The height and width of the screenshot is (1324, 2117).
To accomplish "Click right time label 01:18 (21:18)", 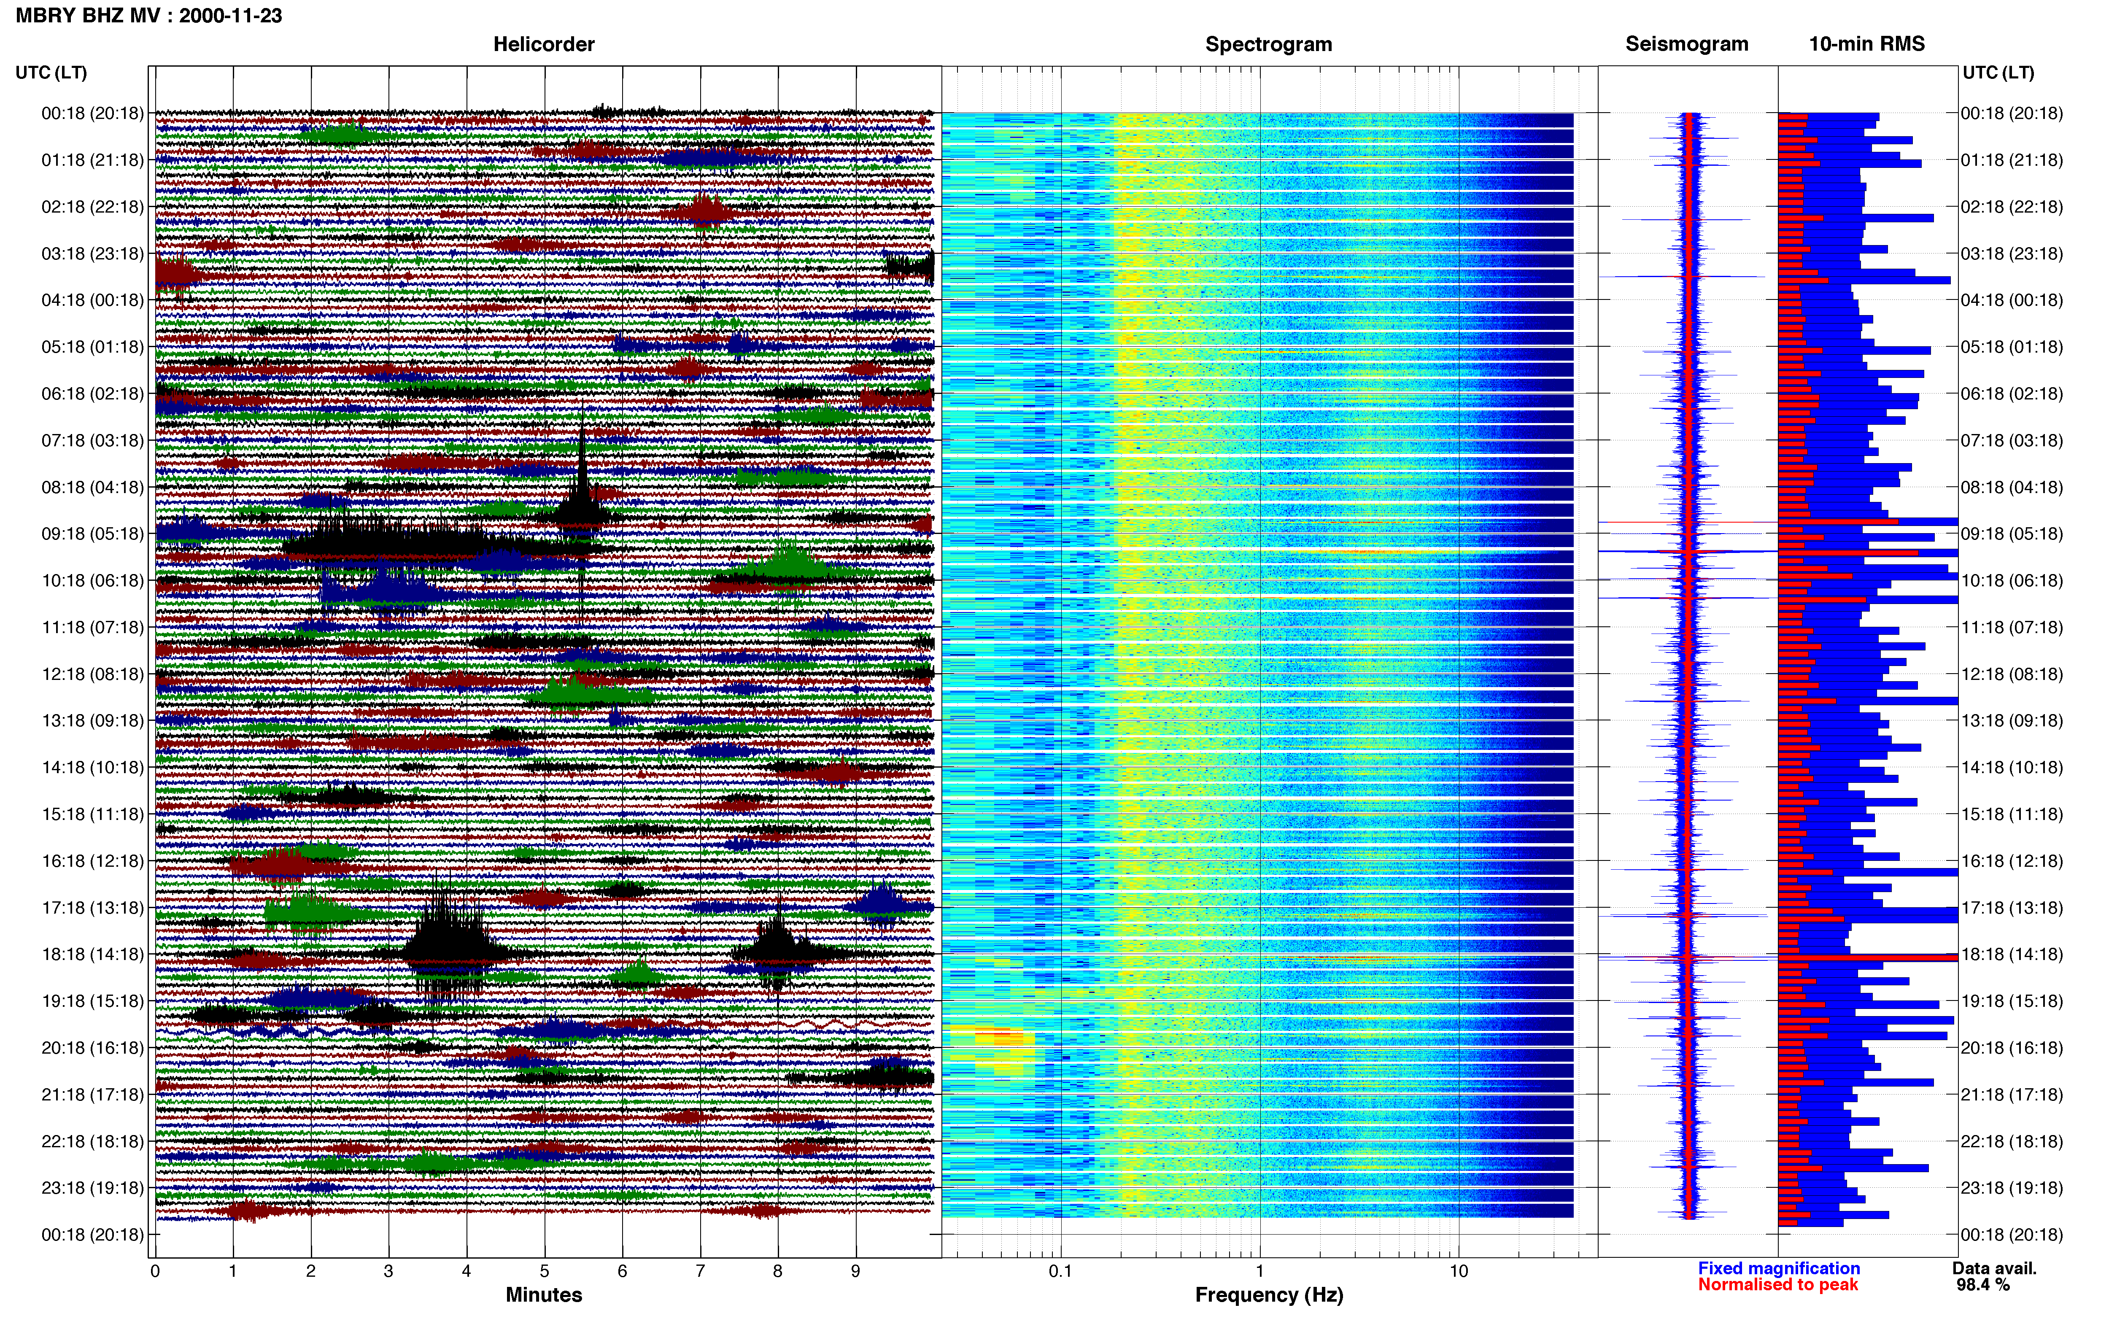I will tap(2012, 160).
